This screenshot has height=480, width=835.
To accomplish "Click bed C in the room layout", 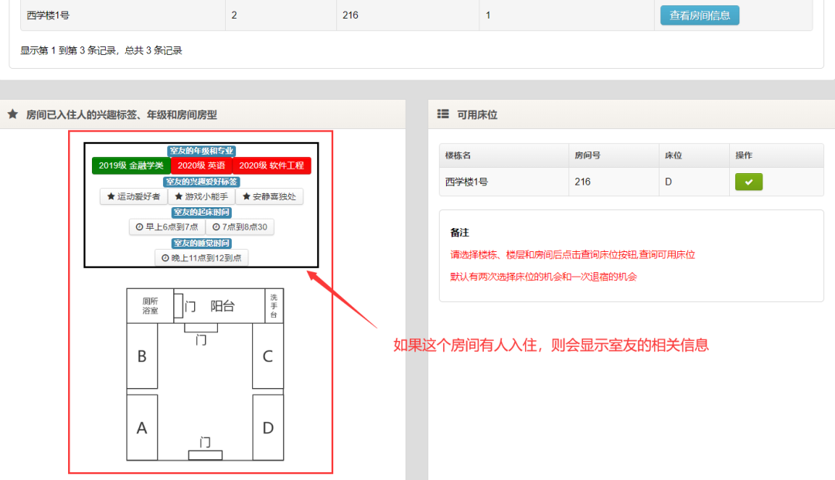I will [268, 356].
